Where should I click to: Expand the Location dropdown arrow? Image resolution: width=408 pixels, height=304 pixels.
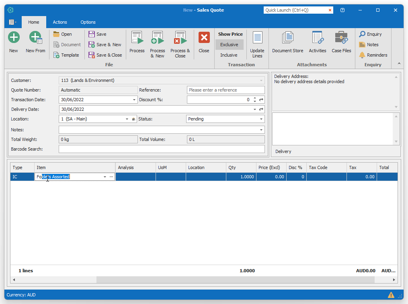[x=127, y=119]
